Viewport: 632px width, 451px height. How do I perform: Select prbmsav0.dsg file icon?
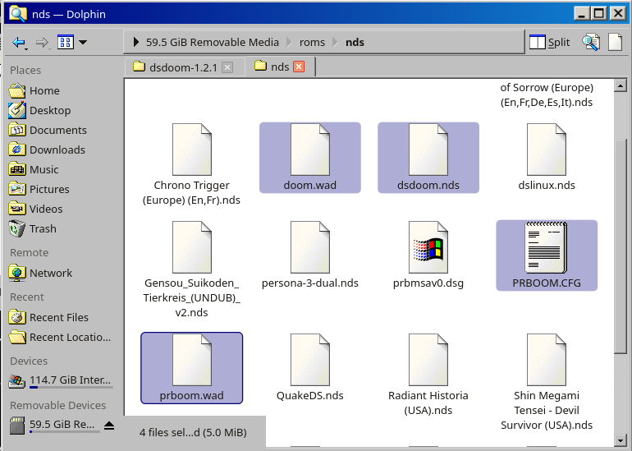pyautogui.click(x=428, y=247)
